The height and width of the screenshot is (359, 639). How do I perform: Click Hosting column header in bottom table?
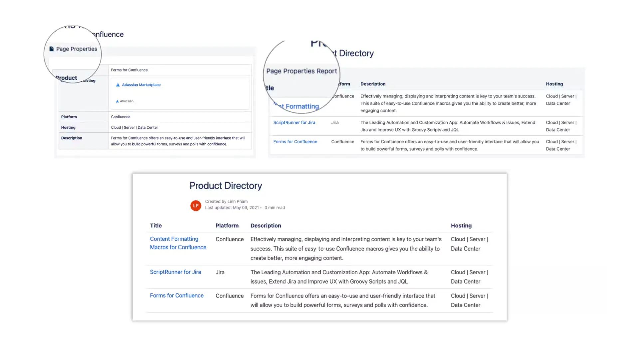point(461,225)
